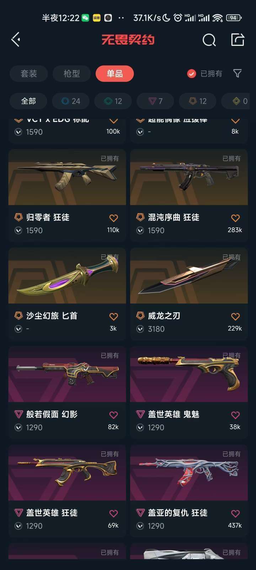This screenshot has width=256, height=570.
Task: Select the pink tier chip showing 7
Action: 155,101
